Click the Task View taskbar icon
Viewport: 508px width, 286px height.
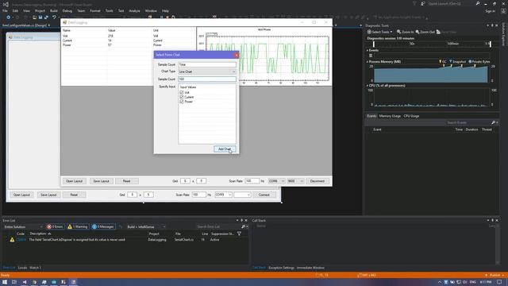[x=14, y=282]
